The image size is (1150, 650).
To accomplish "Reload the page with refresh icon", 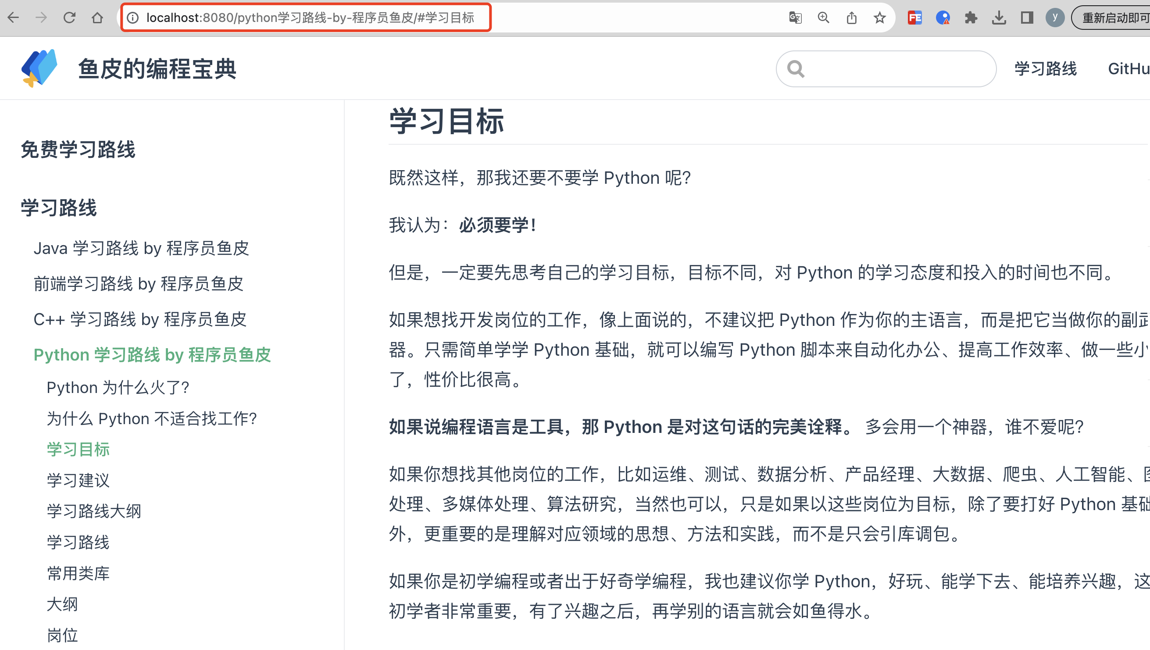I will tap(69, 18).
